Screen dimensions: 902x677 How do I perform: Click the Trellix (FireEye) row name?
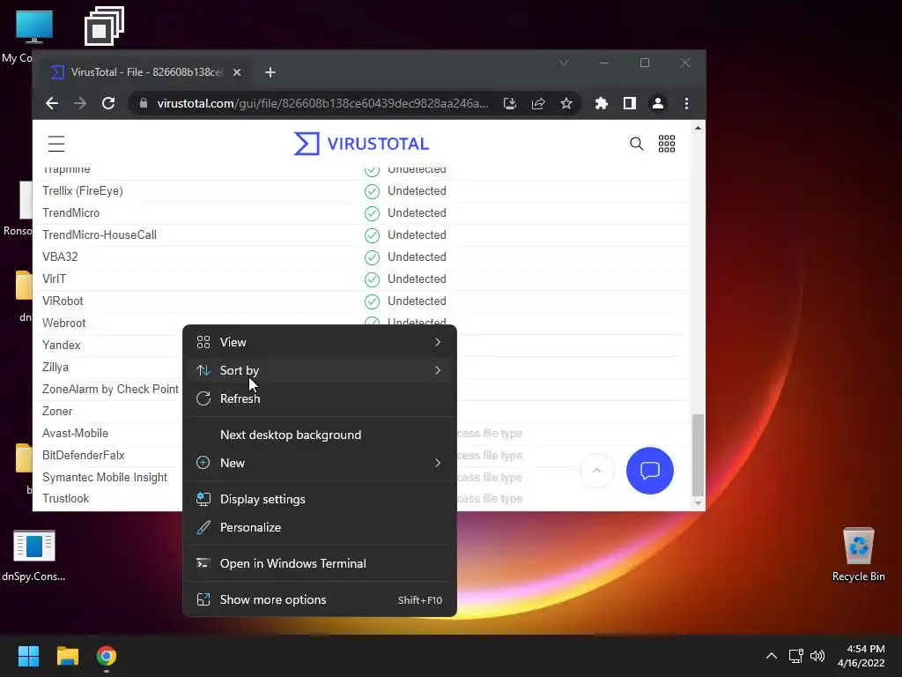pos(83,191)
